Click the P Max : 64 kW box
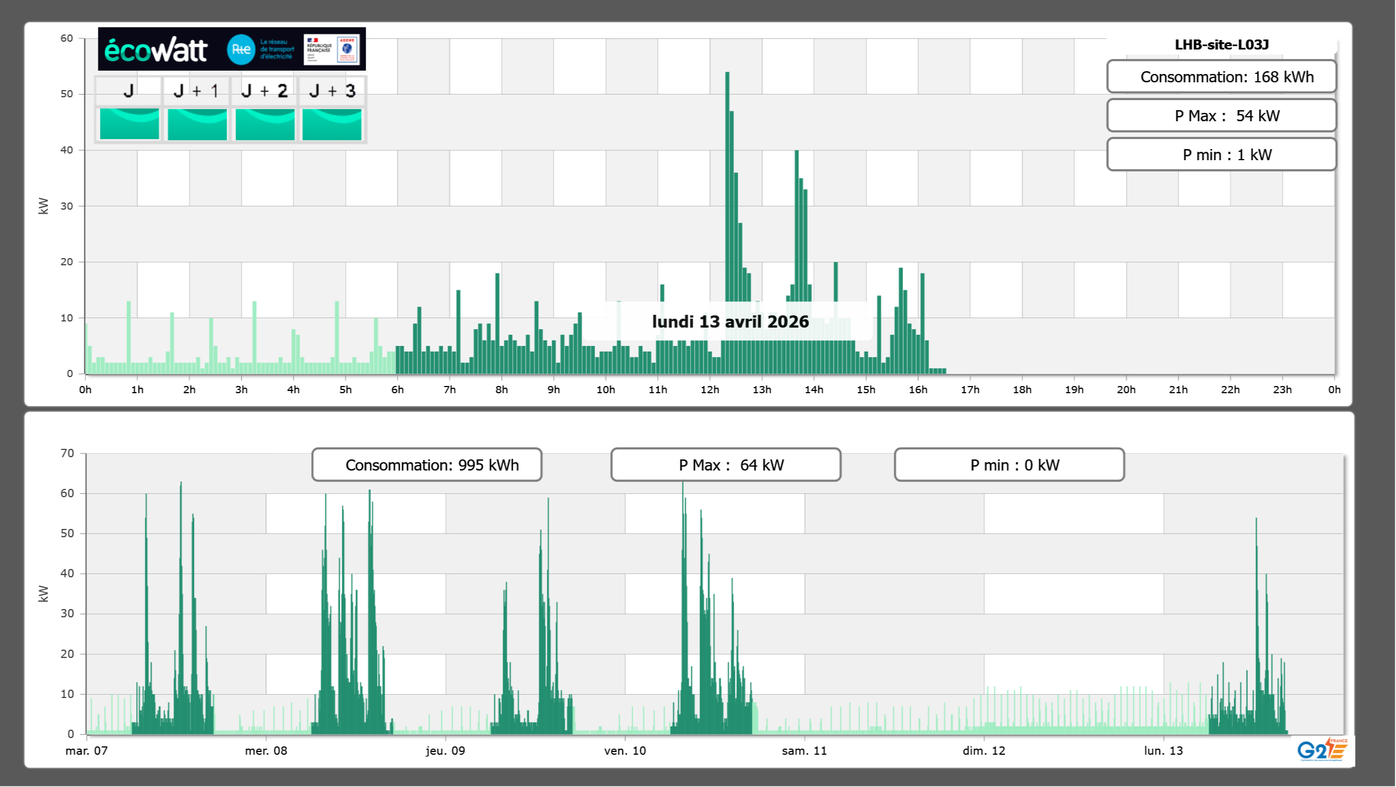1396x787 pixels. [x=726, y=465]
